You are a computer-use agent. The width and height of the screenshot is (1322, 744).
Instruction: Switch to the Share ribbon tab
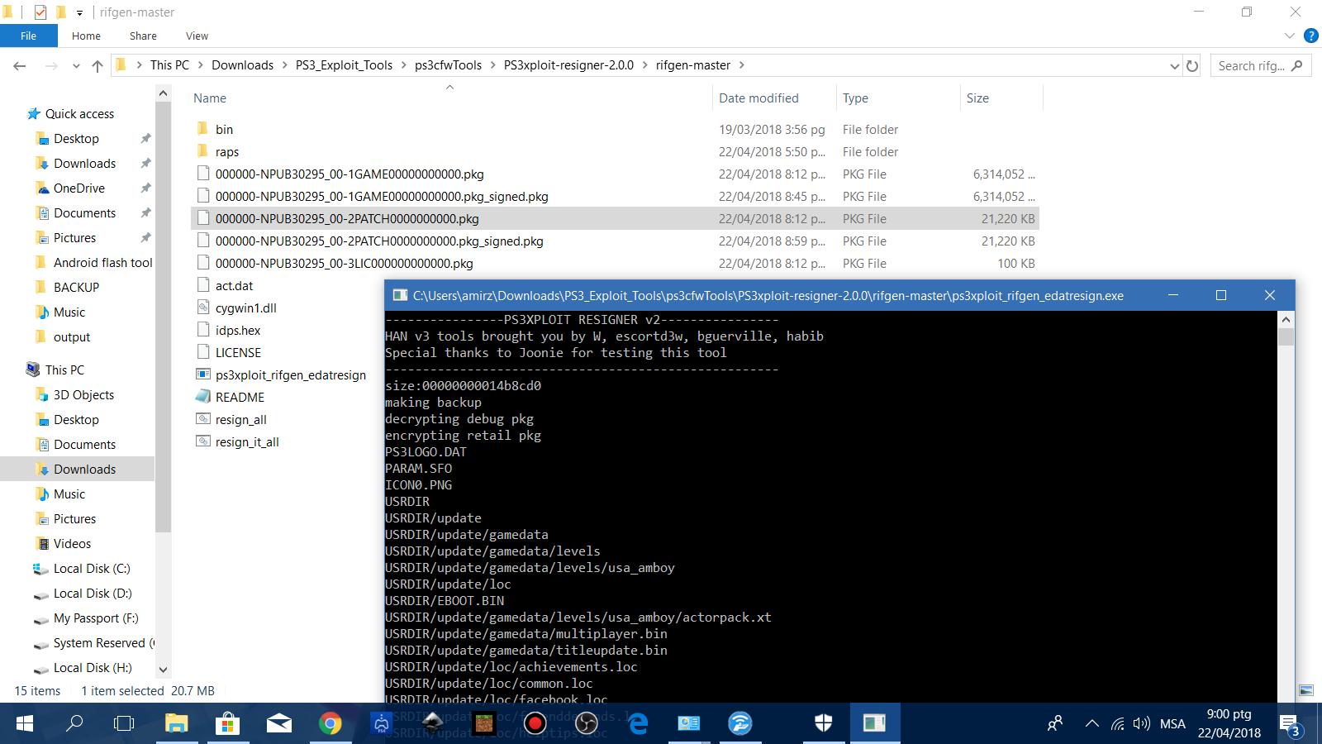143,36
